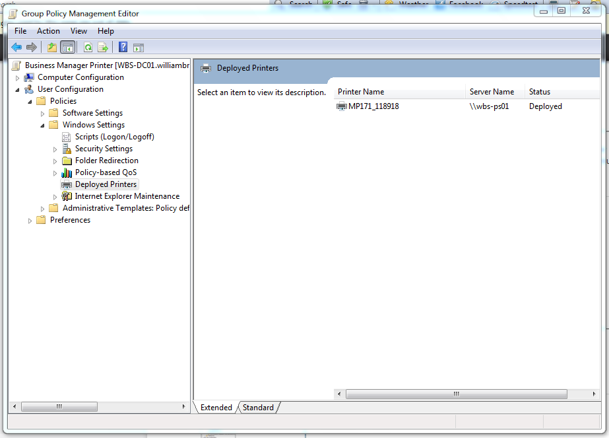Expand the Preferences node

(x=30, y=220)
